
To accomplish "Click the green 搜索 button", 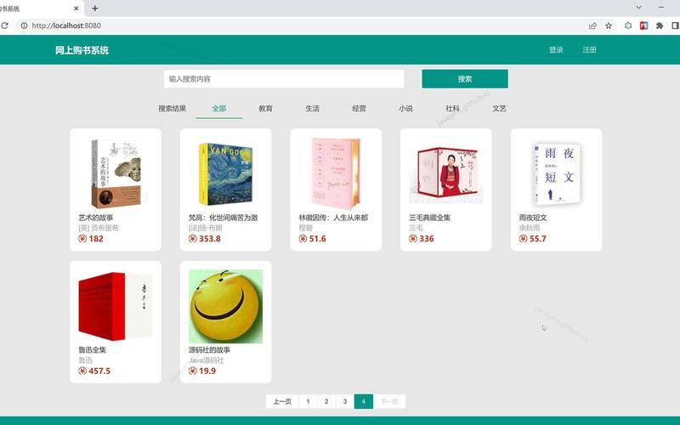I will pos(465,79).
